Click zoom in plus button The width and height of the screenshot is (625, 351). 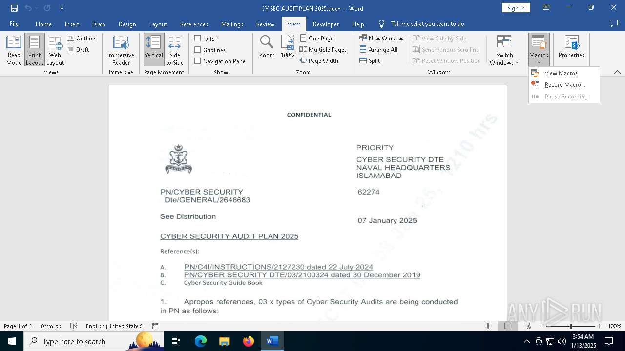pyautogui.click(x=599, y=326)
